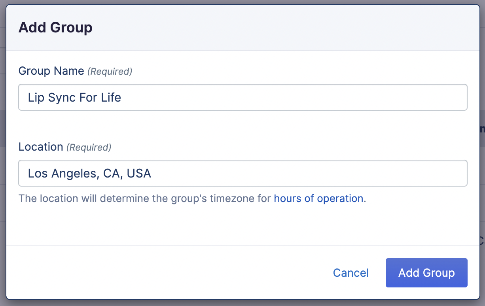Confirm with the blue Add Group button

pos(426,273)
